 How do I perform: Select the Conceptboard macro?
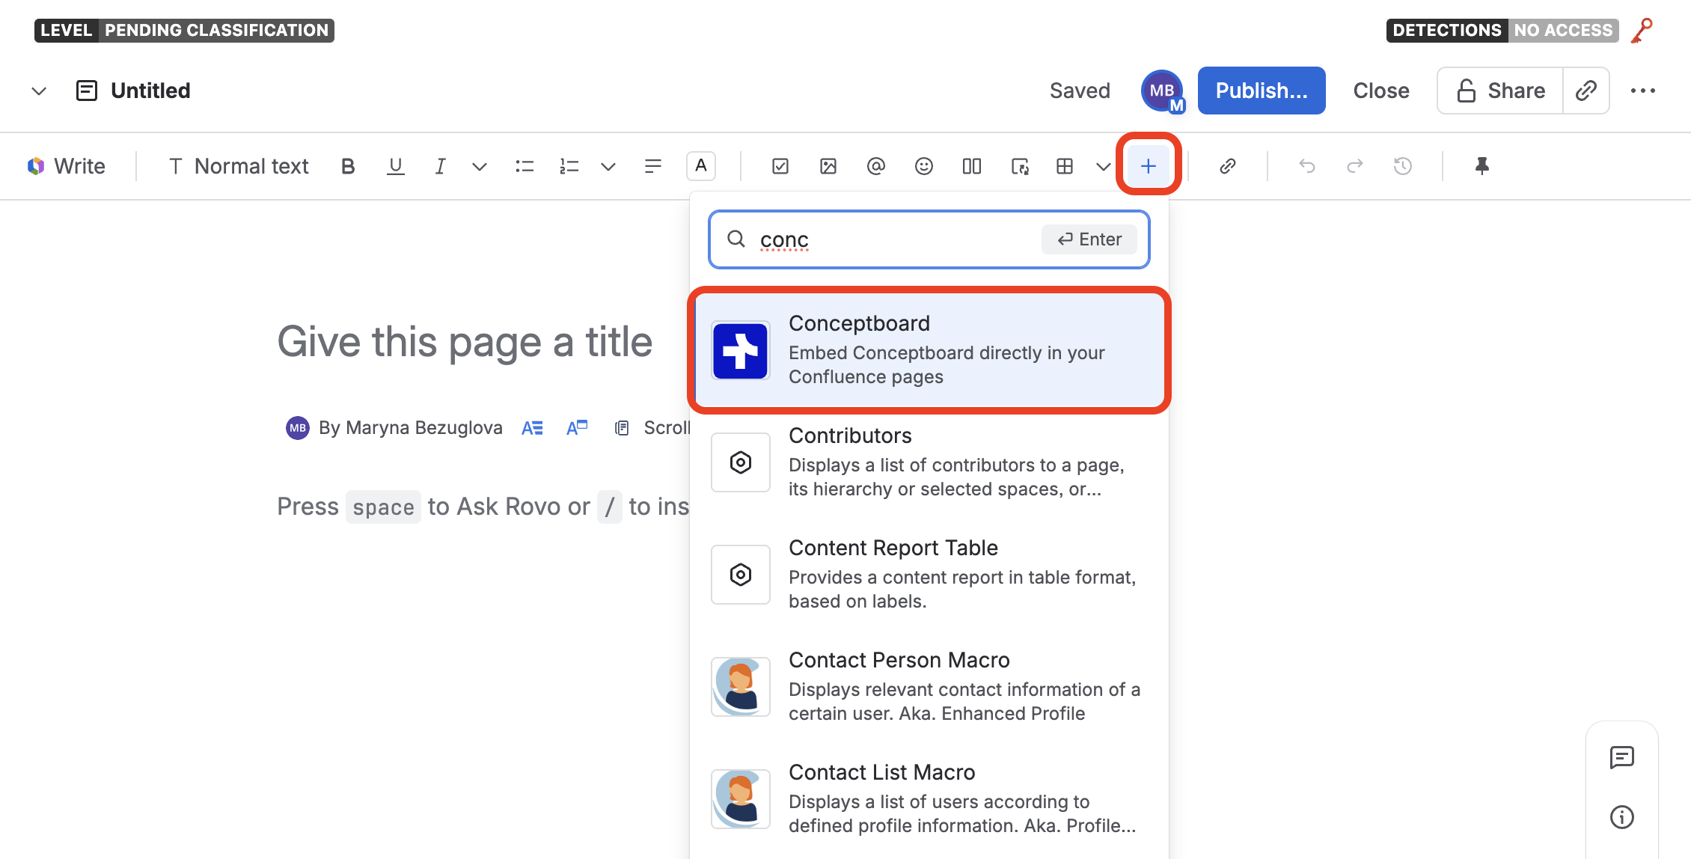coord(929,349)
